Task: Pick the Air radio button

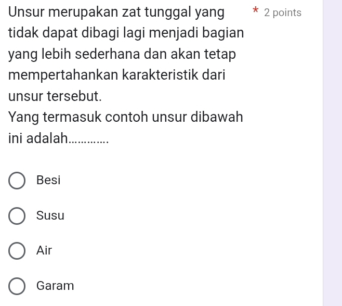Action: click(17, 251)
